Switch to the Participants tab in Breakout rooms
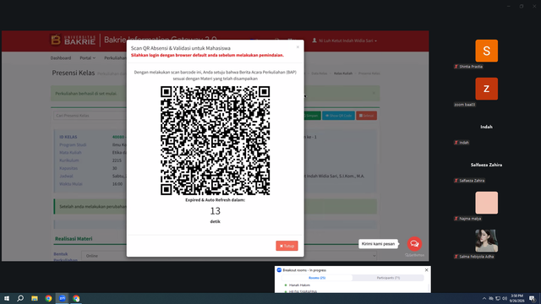Image resolution: width=541 pixels, height=304 pixels. pyautogui.click(x=388, y=278)
